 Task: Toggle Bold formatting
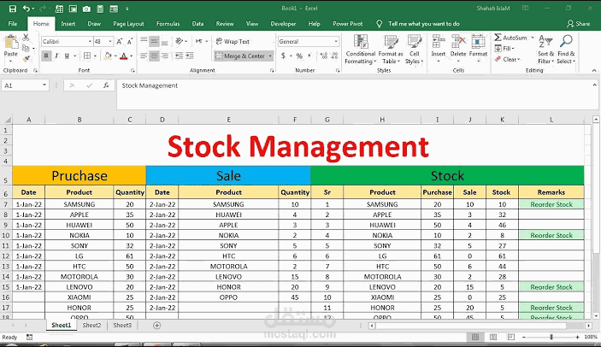(x=46, y=56)
